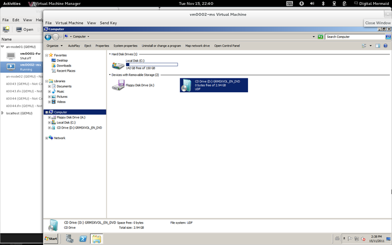
Task: Select CD Drive (D:) in navigation tree
Action: coord(80,128)
